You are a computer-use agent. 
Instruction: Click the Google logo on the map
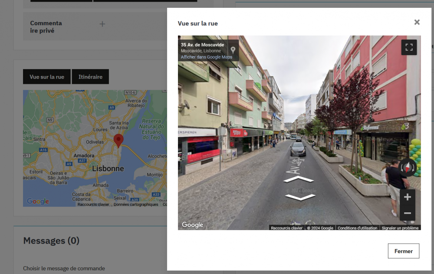click(38, 201)
